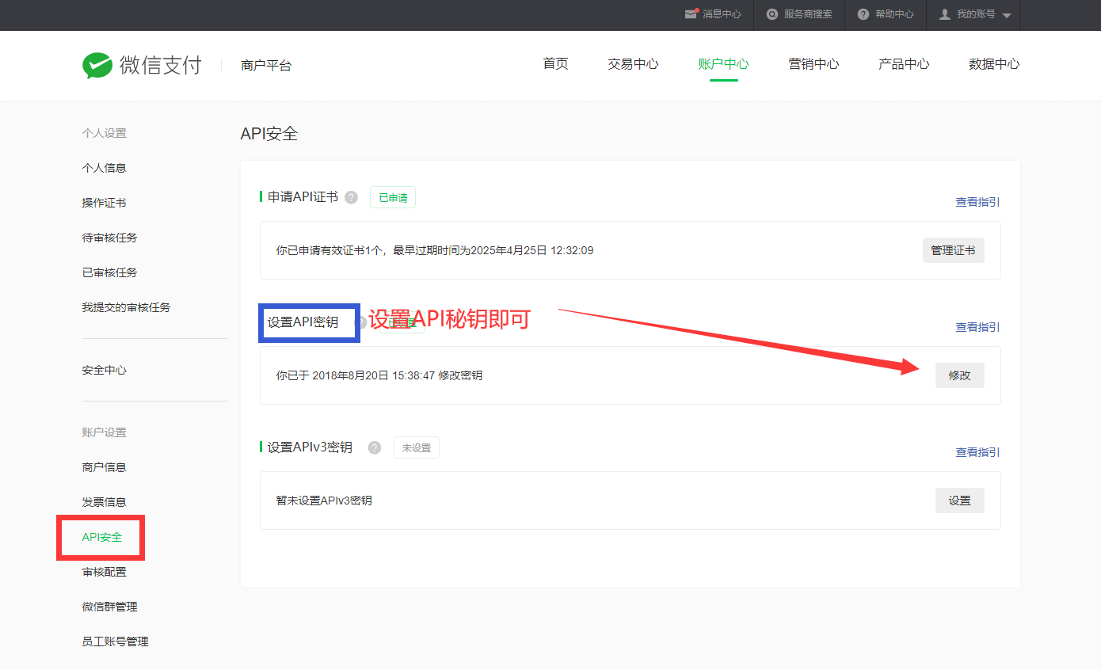The width and height of the screenshot is (1101, 670).
Task: Open the 首页 navigation tab
Action: coord(555,64)
